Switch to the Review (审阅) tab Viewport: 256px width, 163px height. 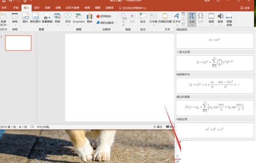87,8
